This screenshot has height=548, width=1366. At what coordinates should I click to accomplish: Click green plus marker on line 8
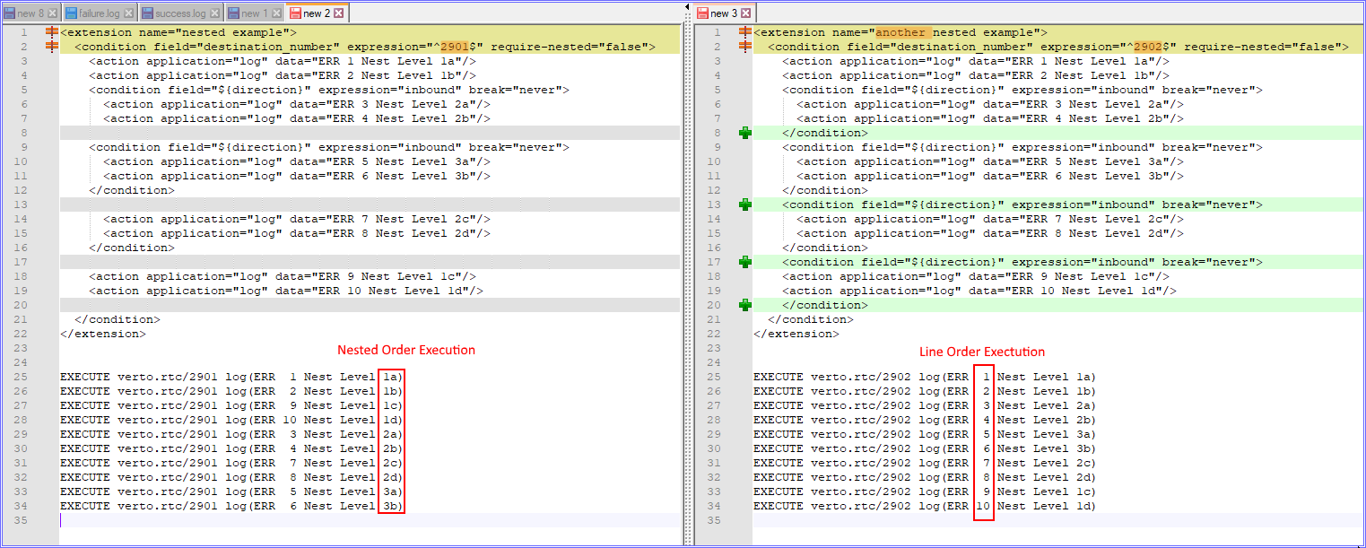744,133
